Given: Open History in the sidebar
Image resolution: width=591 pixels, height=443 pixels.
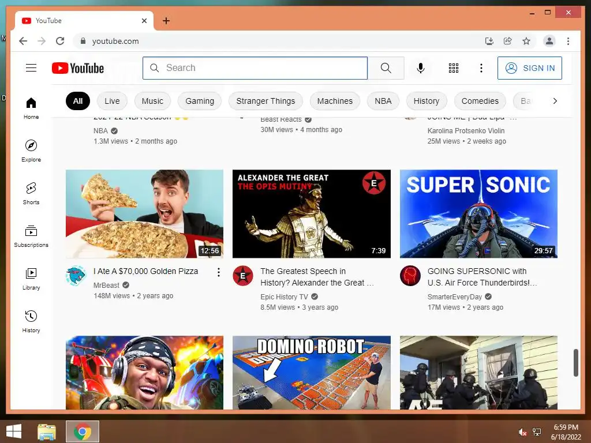Looking at the screenshot, I should 31,321.
